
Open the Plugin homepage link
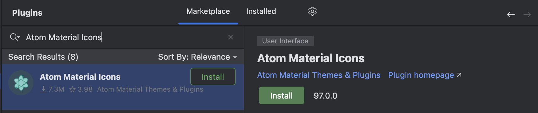coord(425,75)
